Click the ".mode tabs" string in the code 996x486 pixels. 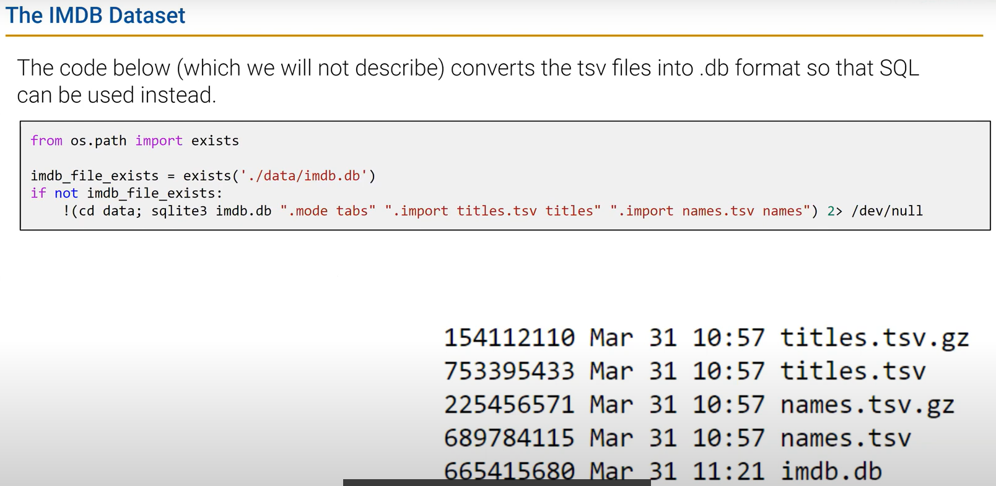coord(328,211)
